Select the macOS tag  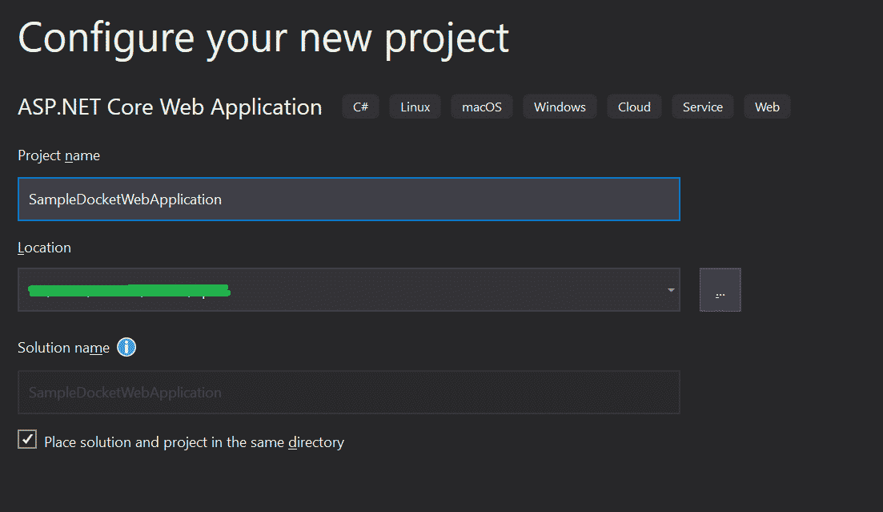pyautogui.click(x=481, y=106)
